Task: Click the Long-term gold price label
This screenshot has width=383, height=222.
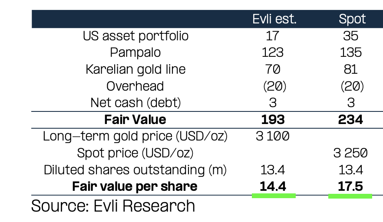Action: click(135, 136)
